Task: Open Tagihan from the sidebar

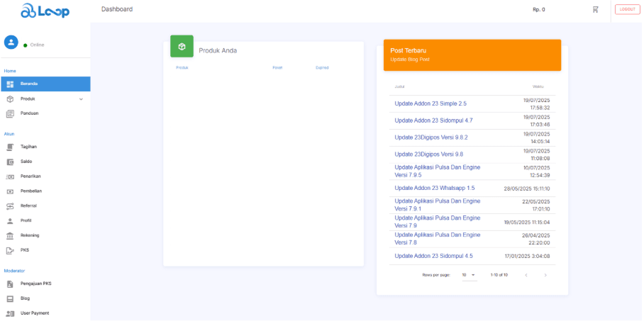Action: click(28, 147)
